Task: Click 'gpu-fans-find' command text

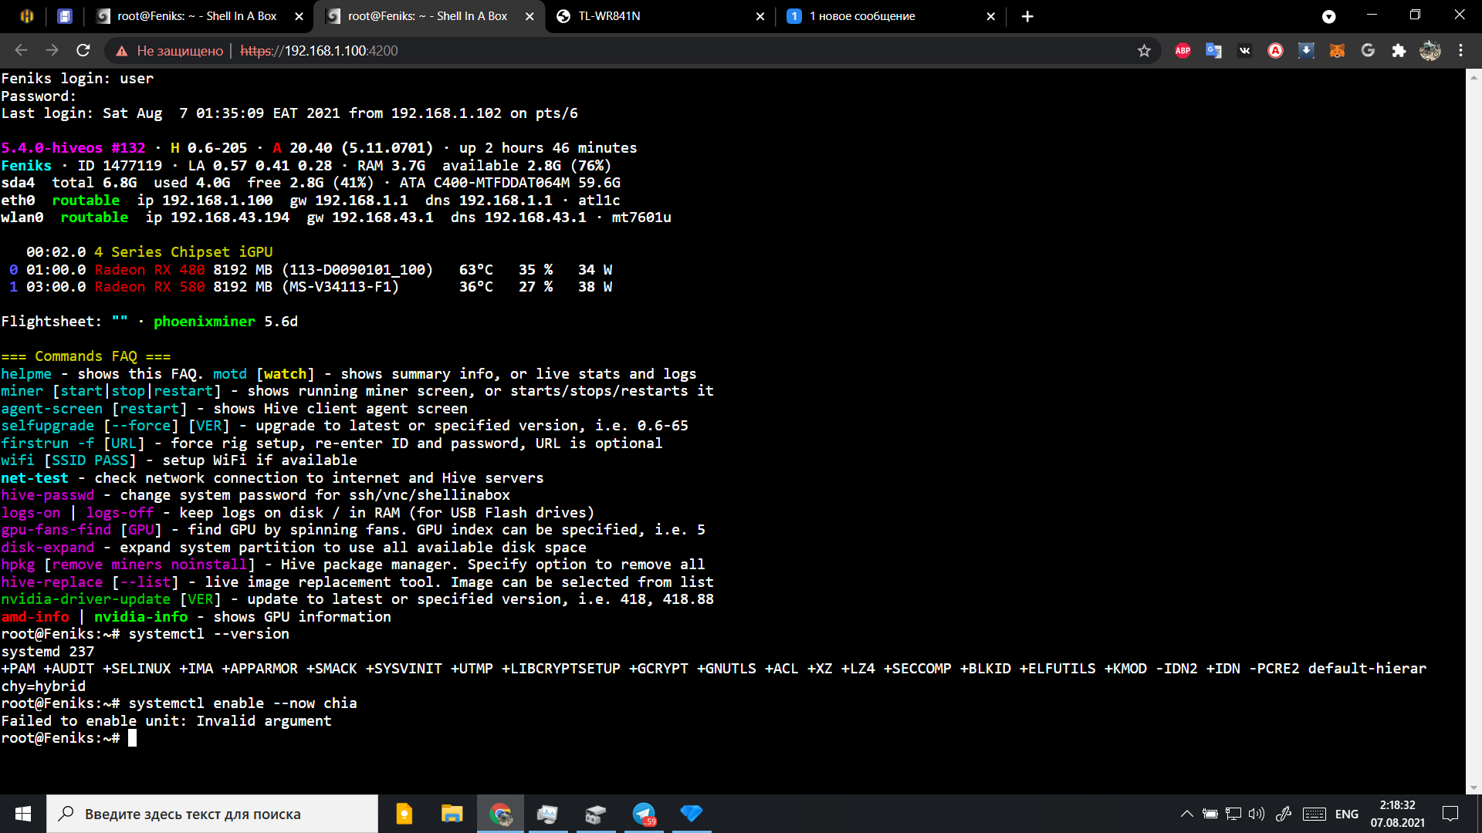Action: point(56,530)
